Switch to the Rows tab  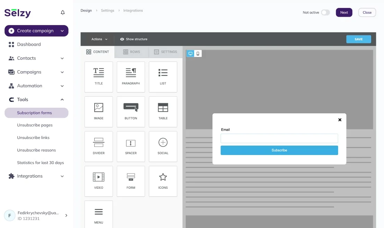(x=131, y=52)
